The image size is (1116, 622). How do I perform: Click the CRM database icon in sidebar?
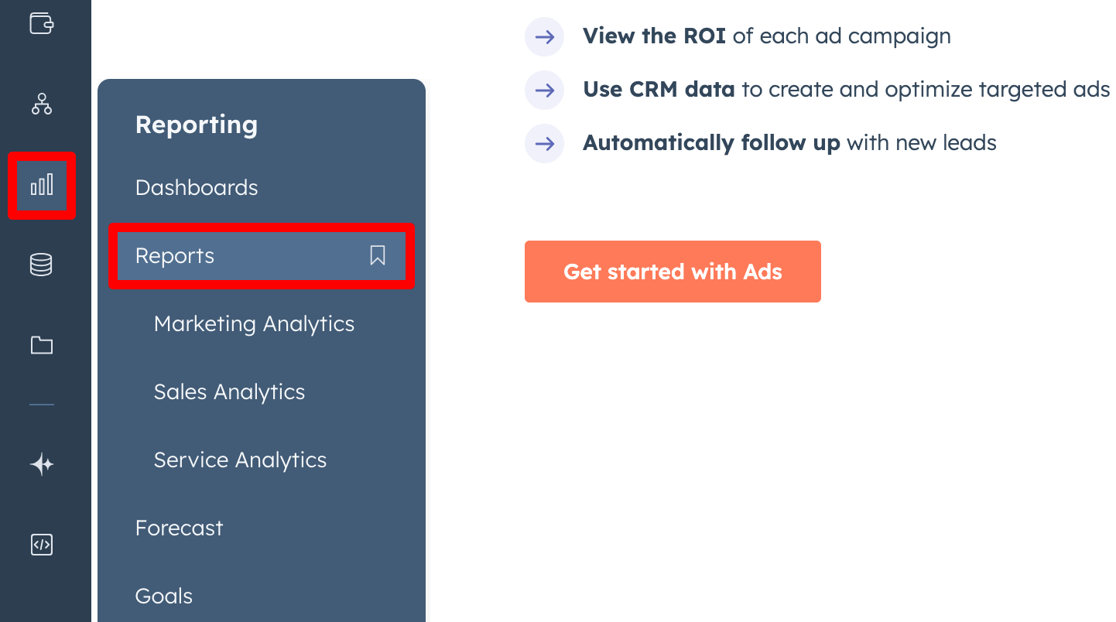[x=42, y=264]
